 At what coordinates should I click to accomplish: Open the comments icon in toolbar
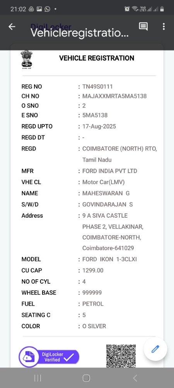[143, 26]
